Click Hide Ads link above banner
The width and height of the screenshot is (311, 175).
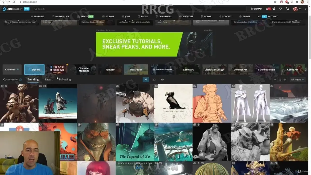click(x=208, y=30)
